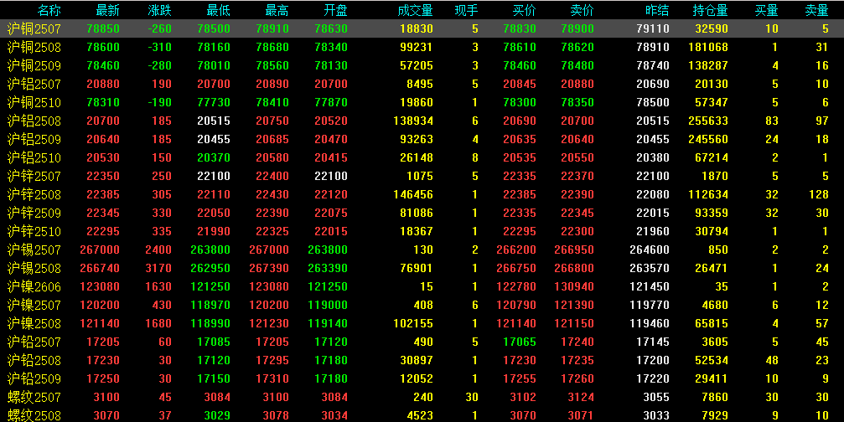Screen dimensions: 844x422
Task: Sort by 成交量 column header
Action: [x=415, y=10]
